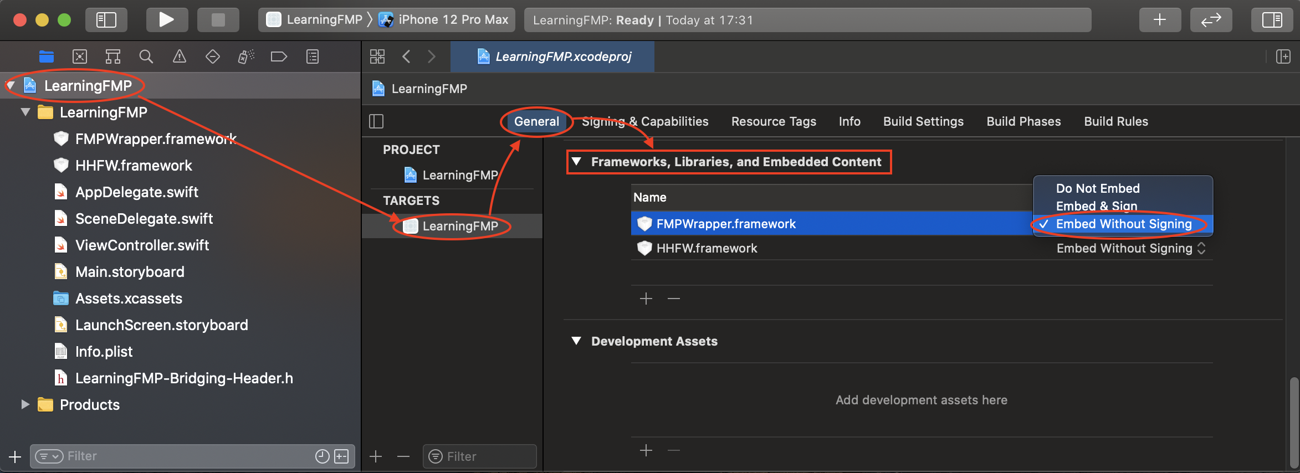Image resolution: width=1300 pixels, height=473 pixels.
Task: Add a new file in navigator
Action: 15,456
